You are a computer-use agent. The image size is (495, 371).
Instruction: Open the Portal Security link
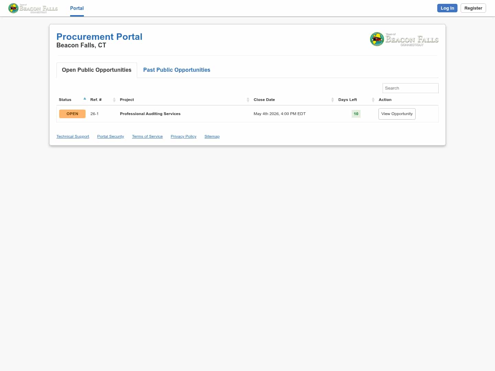(x=110, y=137)
